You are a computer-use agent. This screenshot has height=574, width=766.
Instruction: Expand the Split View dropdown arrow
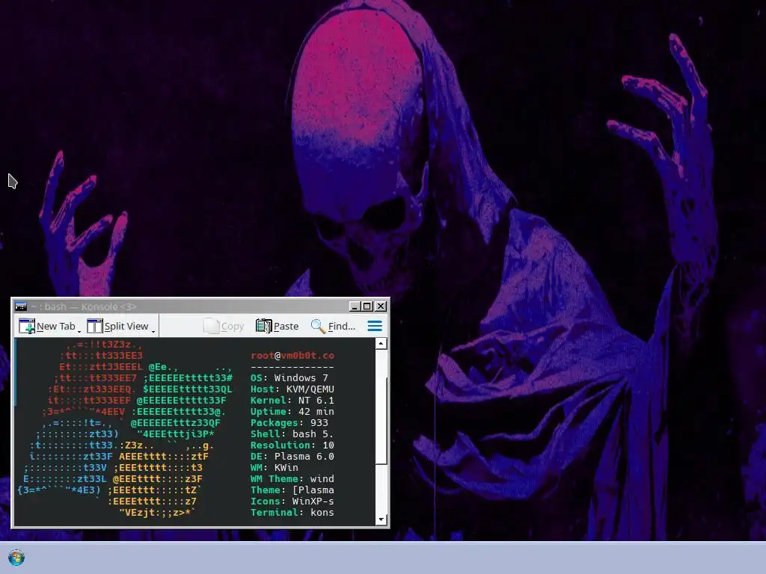[x=153, y=331]
